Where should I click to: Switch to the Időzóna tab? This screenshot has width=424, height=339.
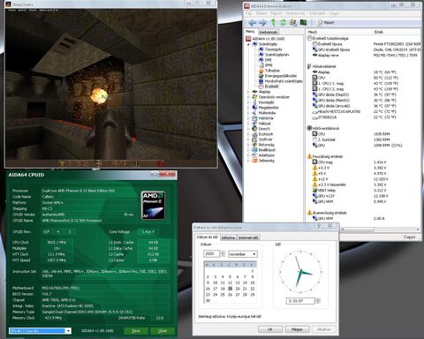(x=228, y=237)
